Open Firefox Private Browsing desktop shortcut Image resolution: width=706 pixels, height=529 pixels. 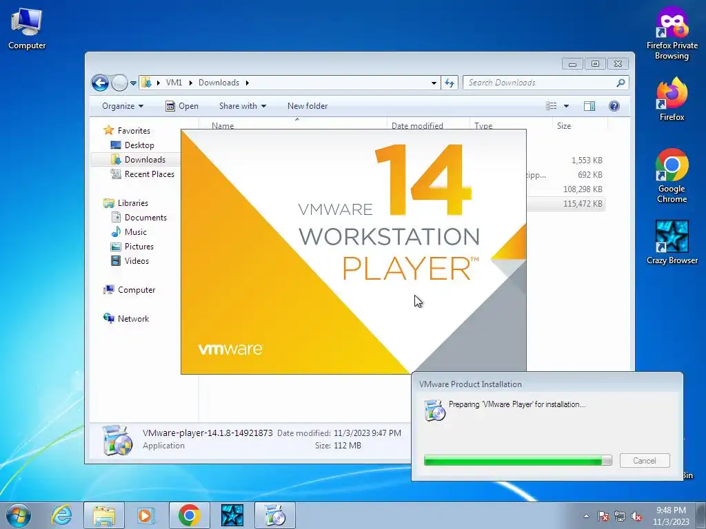click(x=672, y=33)
